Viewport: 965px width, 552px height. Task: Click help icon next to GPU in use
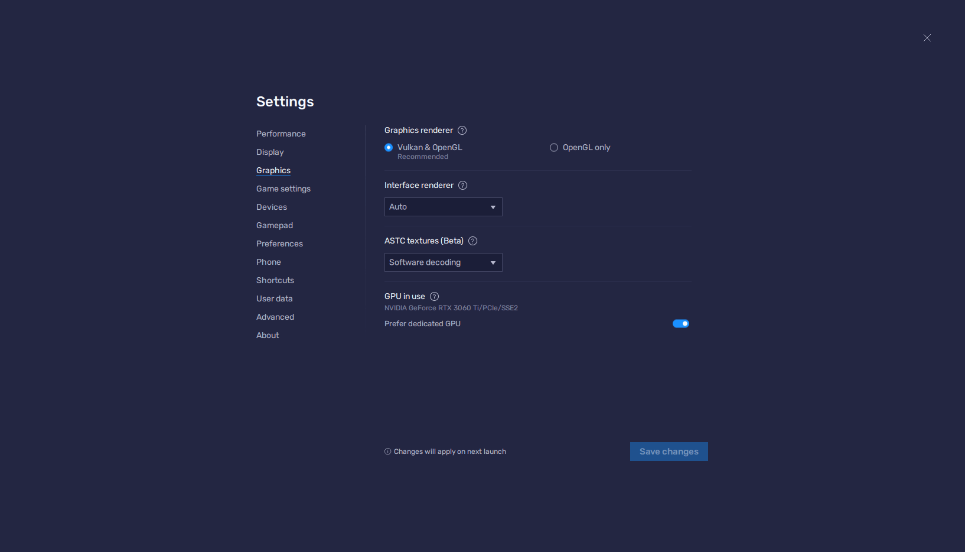click(435, 297)
